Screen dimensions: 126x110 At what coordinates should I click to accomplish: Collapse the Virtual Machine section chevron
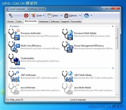(x=113, y=68)
